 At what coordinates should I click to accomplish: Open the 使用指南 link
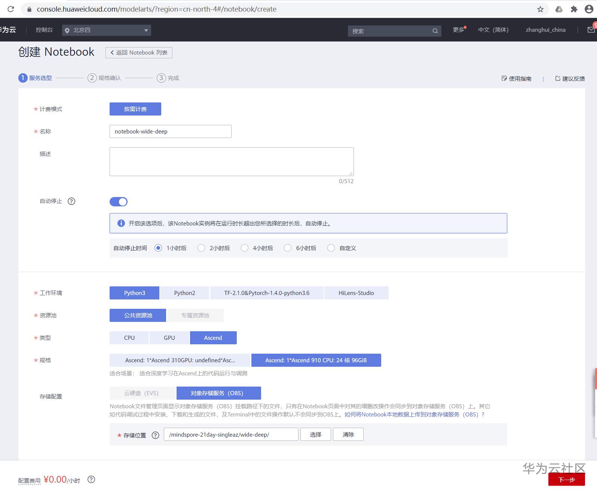click(x=517, y=79)
